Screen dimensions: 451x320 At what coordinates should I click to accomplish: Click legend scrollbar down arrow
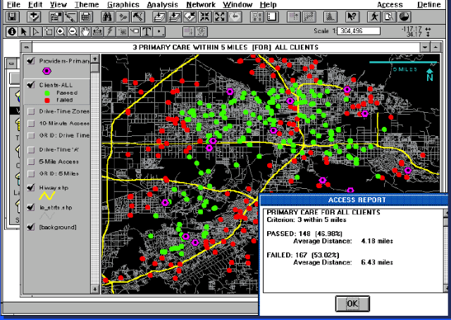[94, 288]
